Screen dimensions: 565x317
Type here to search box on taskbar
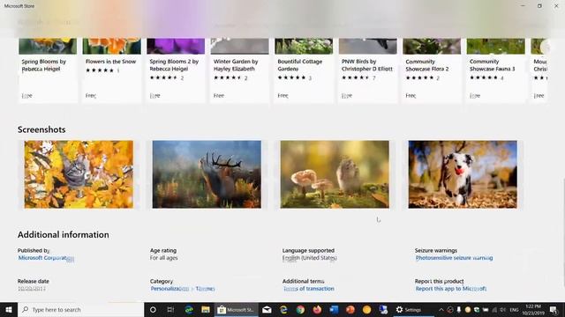80,309
